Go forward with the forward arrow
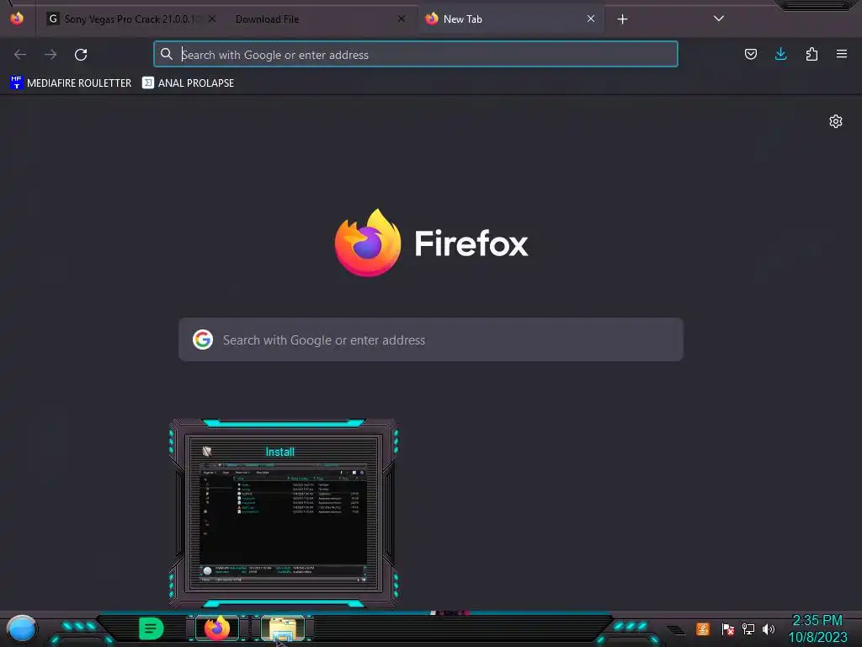The height and width of the screenshot is (647, 862). 51,55
